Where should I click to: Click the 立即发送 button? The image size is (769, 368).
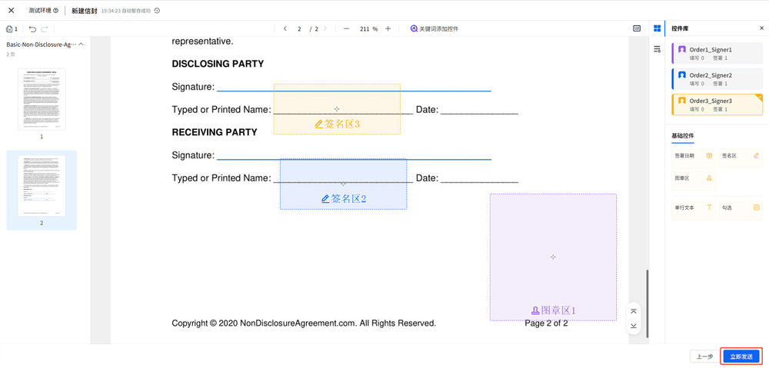coord(741,356)
